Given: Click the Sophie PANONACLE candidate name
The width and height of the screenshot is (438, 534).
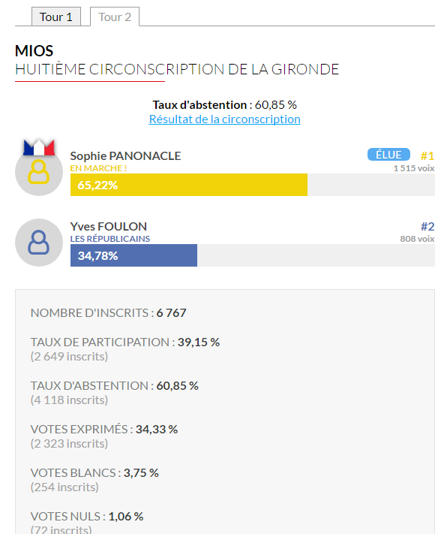Looking at the screenshot, I should click(x=125, y=156).
